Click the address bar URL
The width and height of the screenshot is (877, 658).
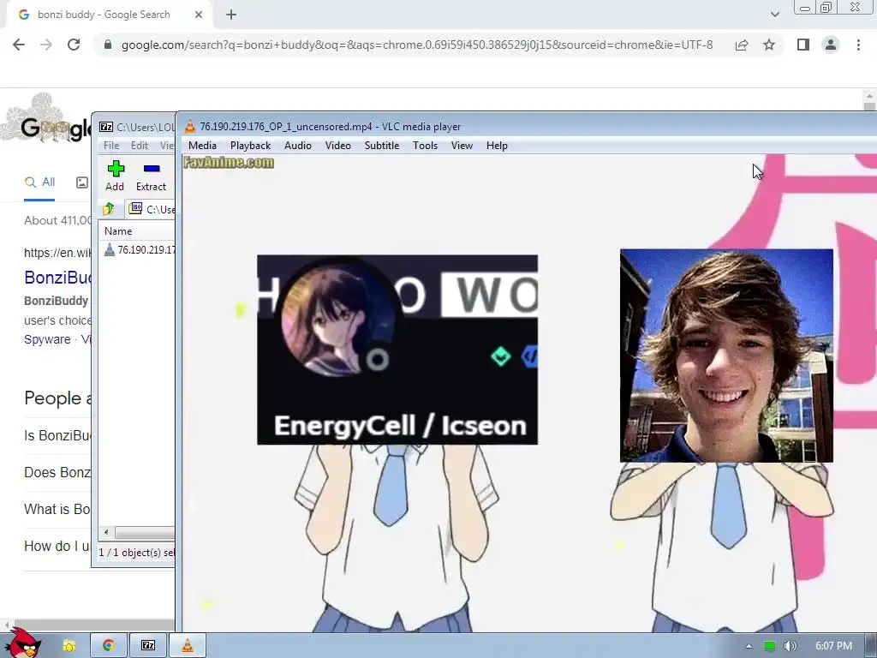click(x=417, y=45)
